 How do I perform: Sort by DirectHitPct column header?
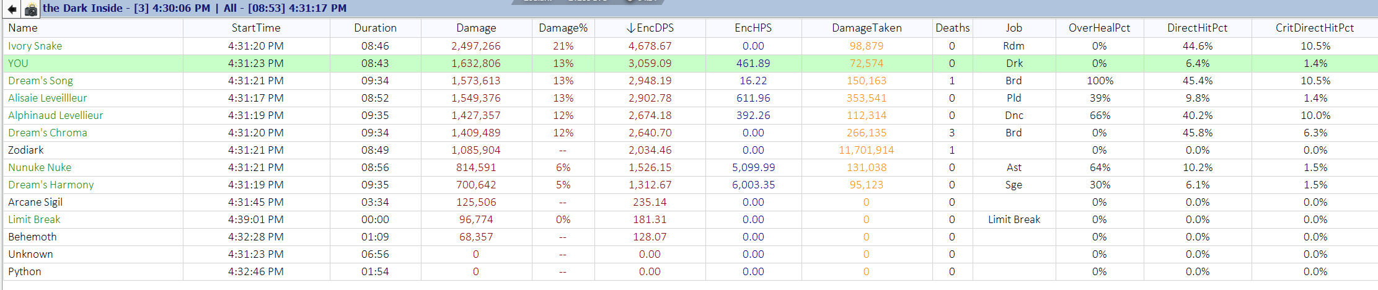point(1197,28)
